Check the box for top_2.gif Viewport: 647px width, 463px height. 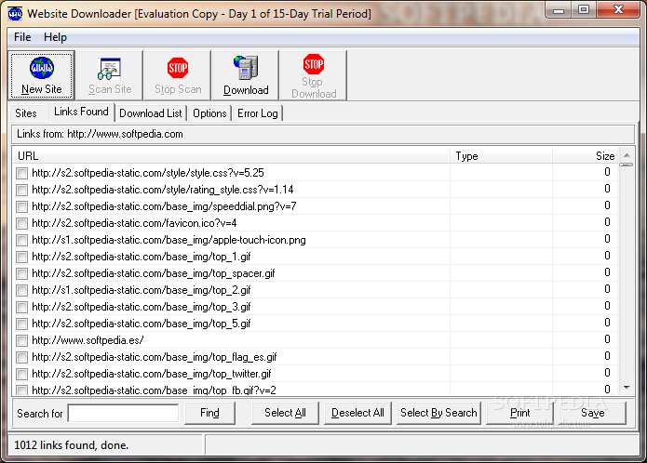[21, 290]
